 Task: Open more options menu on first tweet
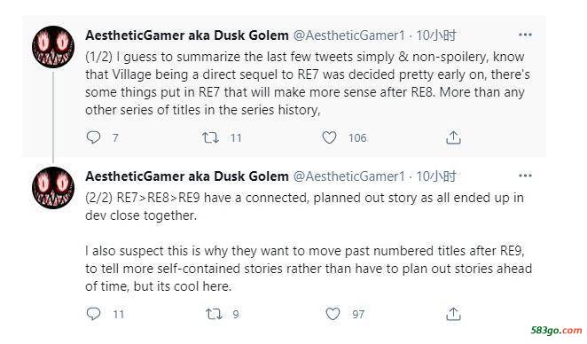(x=525, y=35)
